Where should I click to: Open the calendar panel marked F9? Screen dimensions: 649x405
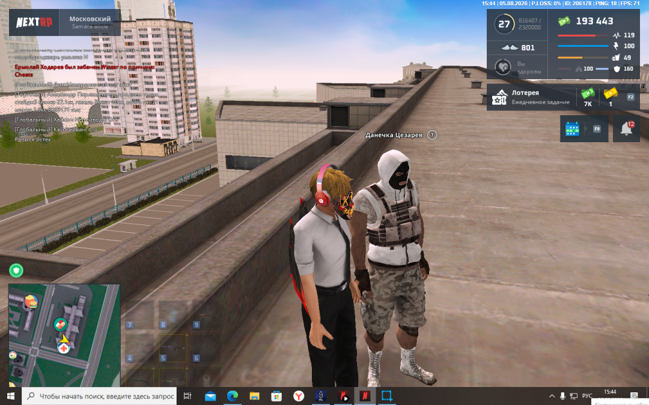[584, 129]
